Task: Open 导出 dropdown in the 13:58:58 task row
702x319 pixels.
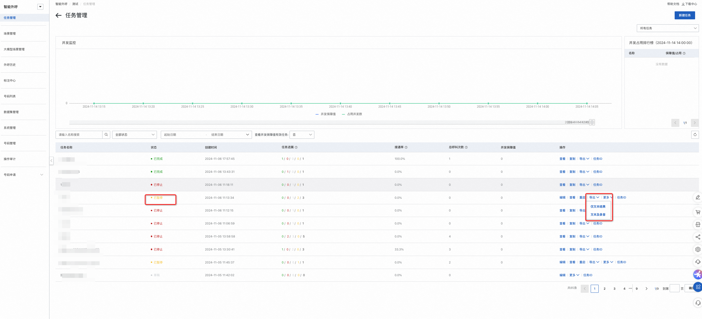Action: (584, 237)
